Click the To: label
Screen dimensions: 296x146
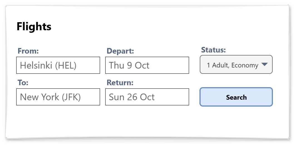pyautogui.click(x=23, y=83)
